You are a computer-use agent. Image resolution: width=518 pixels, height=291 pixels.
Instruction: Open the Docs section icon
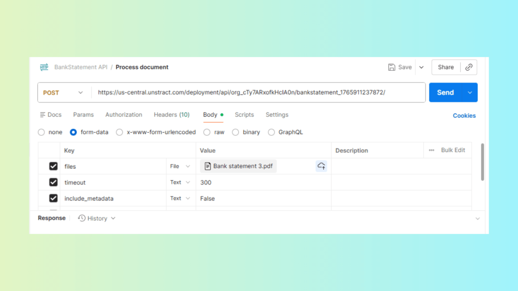click(x=42, y=115)
